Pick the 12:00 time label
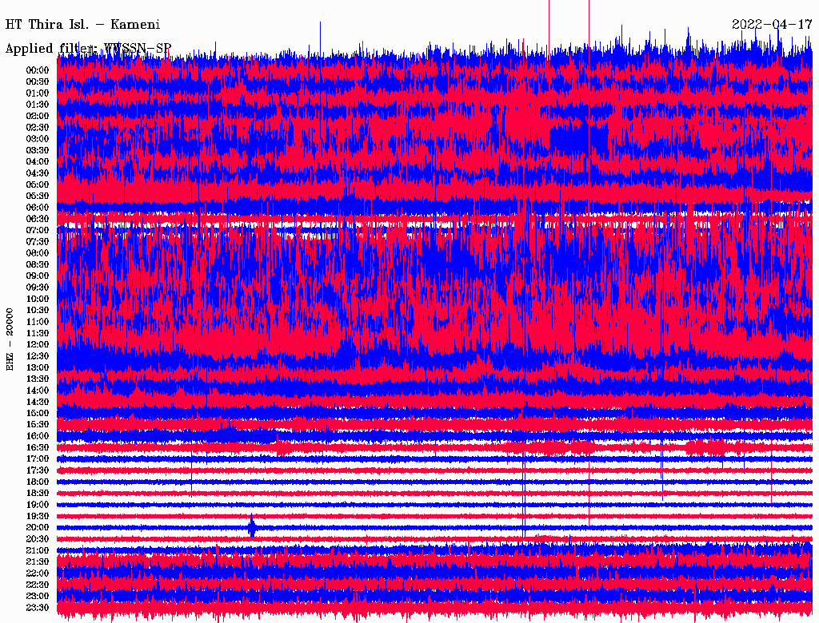This screenshot has width=819, height=623. click(x=38, y=344)
